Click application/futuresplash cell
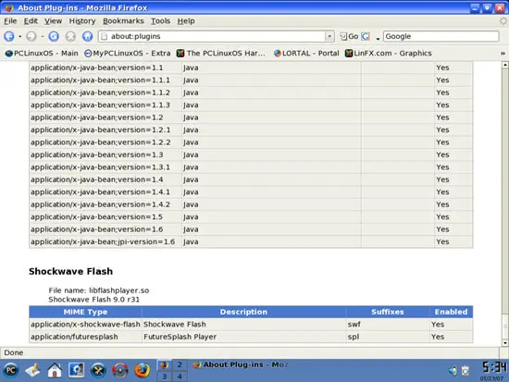 tap(85, 337)
